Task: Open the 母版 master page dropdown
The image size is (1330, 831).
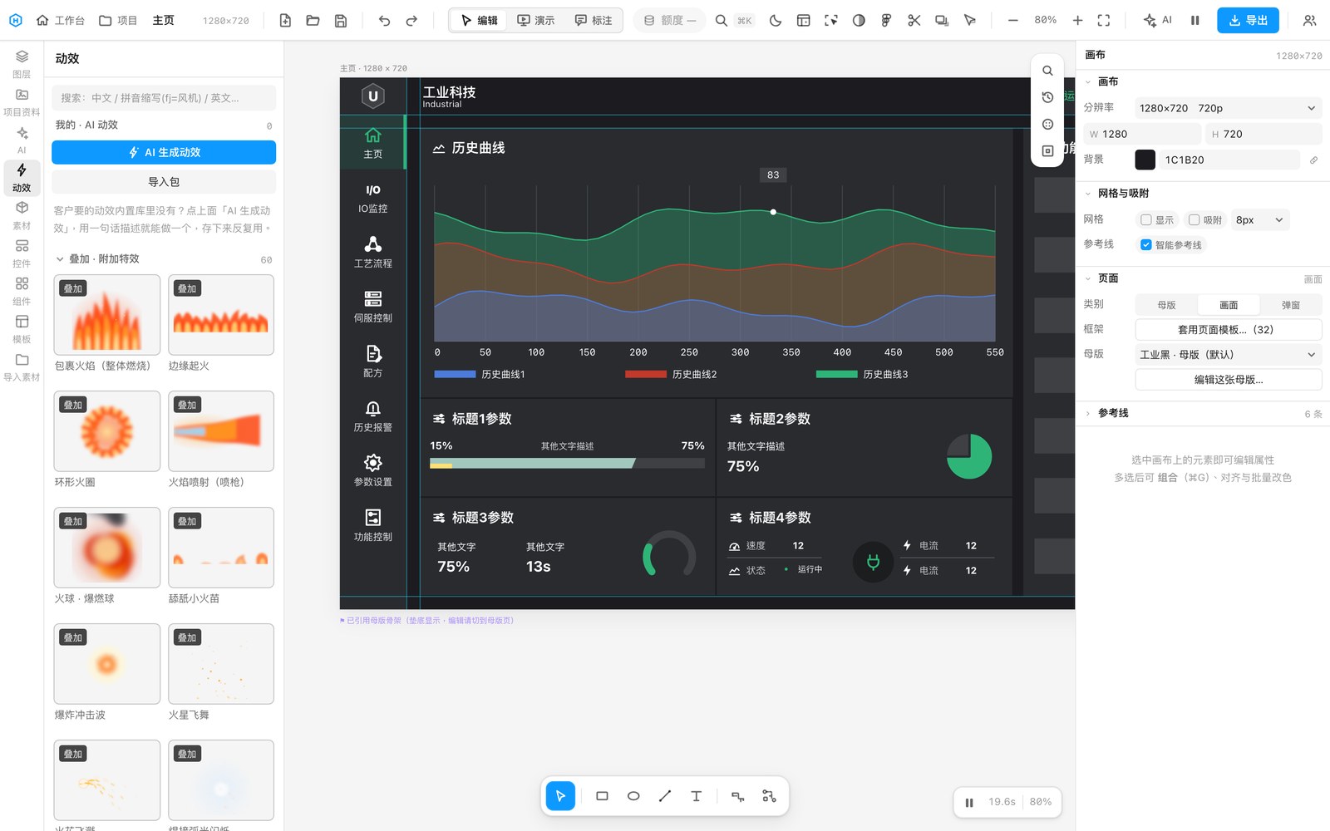Action: pos(1228,355)
